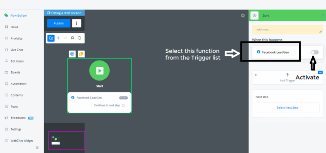The height and width of the screenshot is (153, 326).
Task: Click the Select Next Step link
Action: coord(287,108)
